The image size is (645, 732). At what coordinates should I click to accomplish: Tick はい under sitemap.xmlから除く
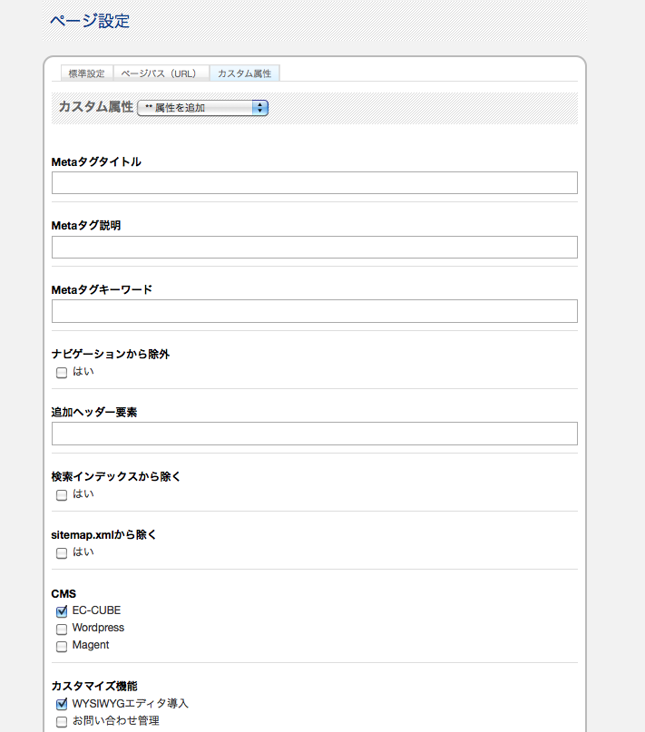(62, 553)
